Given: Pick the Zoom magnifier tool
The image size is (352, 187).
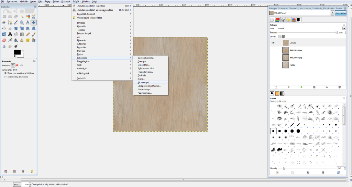Looking at the screenshot, I should (x=22, y=22).
